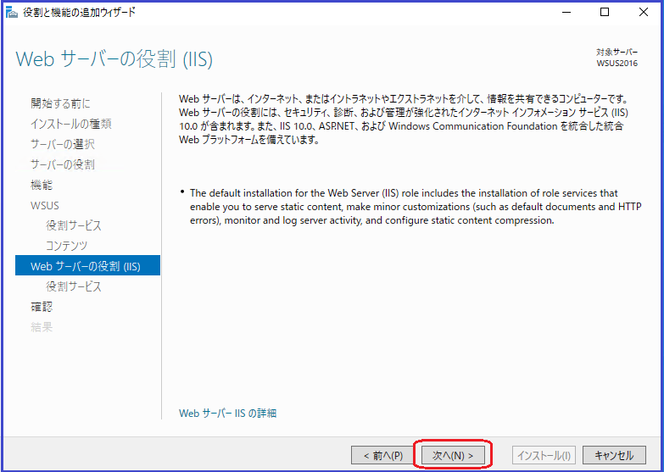Close the wizard window
Image resolution: width=664 pixels, height=472 pixels.
644,12
